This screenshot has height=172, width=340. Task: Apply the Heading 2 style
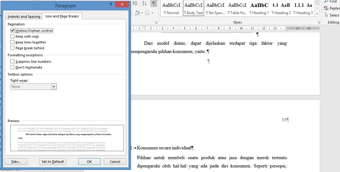click(x=281, y=8)
